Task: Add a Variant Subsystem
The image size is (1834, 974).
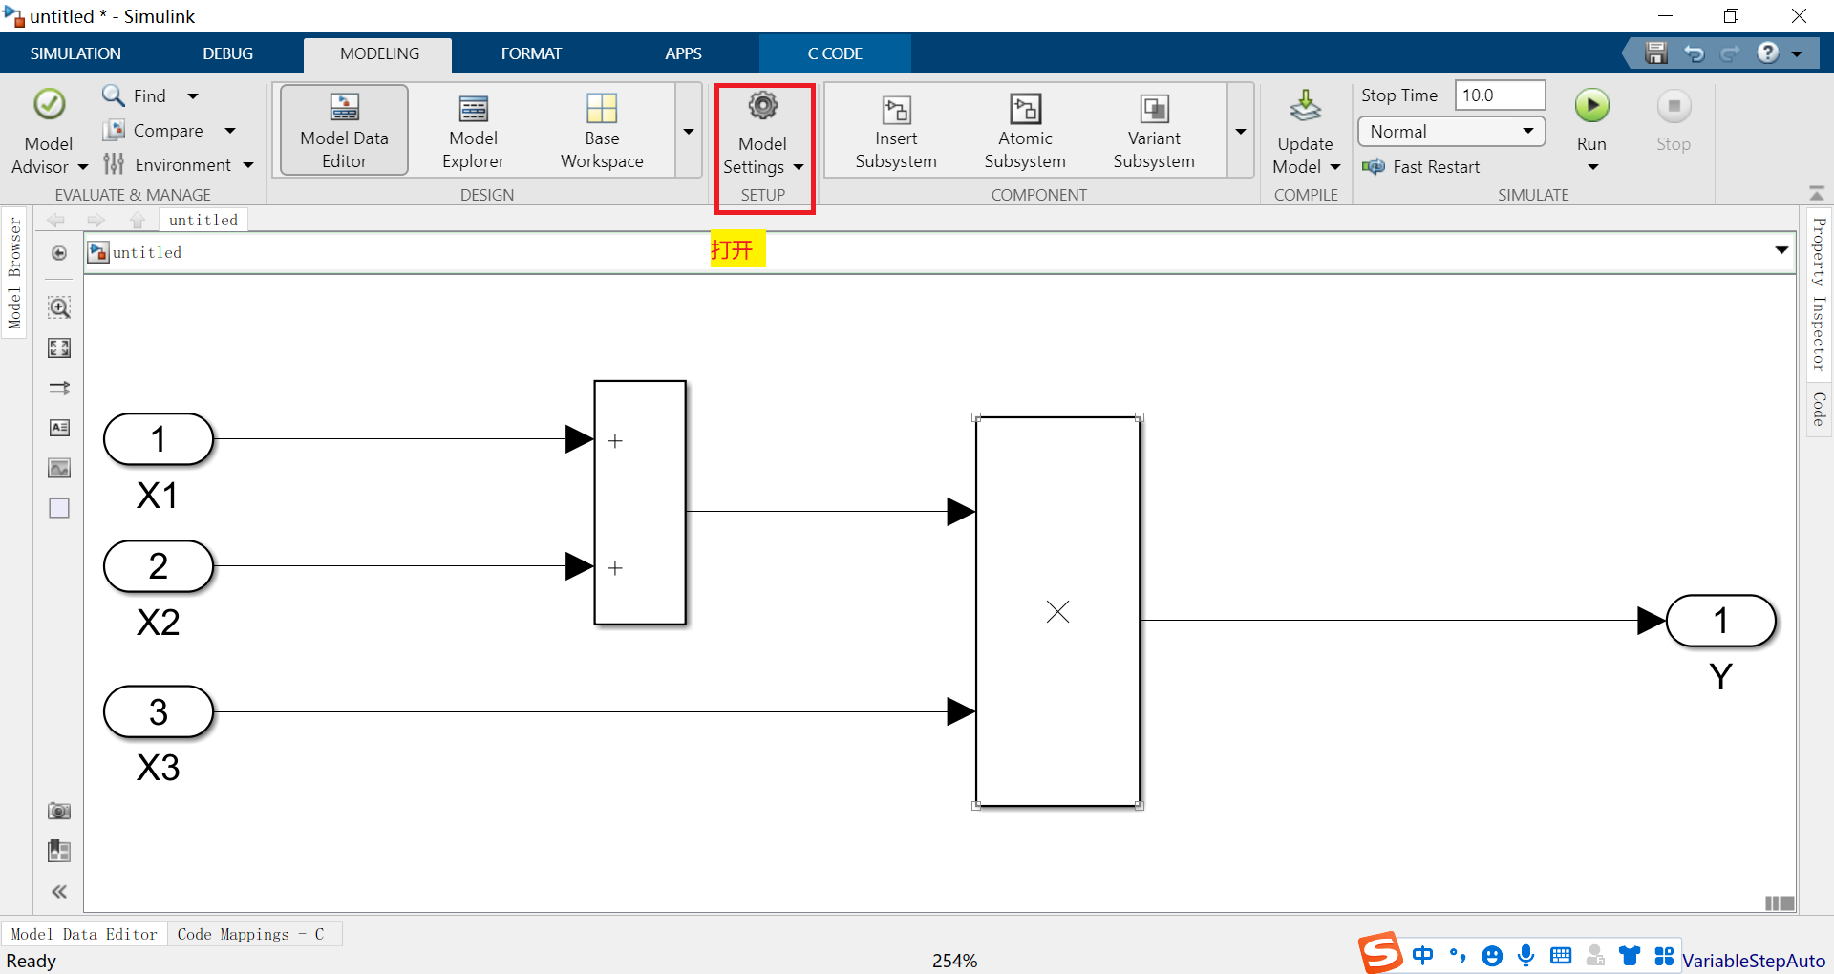Action: 1154,131
